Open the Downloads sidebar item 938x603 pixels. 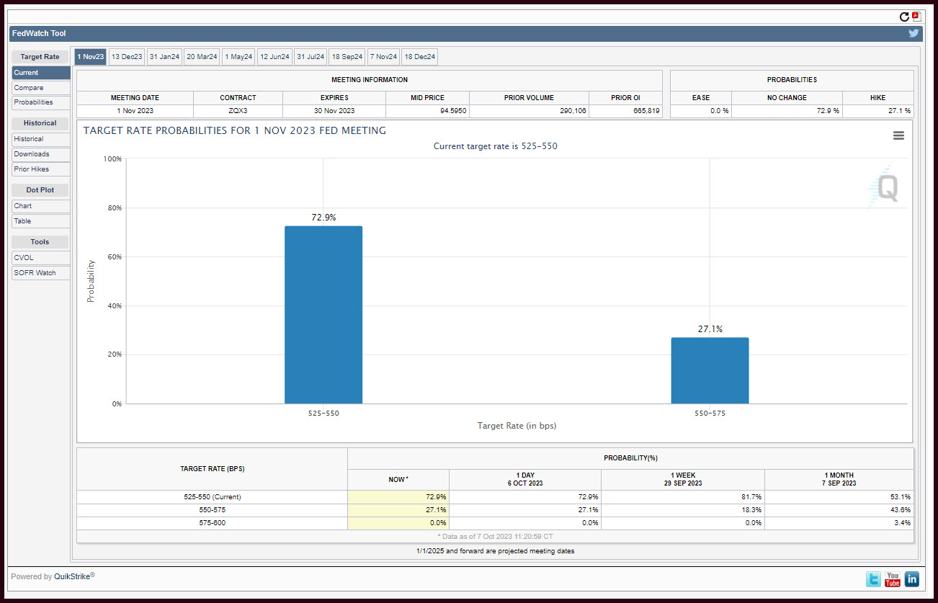[x=41, y=154]
